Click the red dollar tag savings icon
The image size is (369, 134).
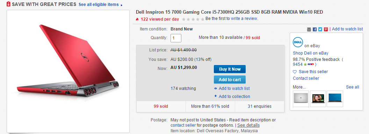8,4
